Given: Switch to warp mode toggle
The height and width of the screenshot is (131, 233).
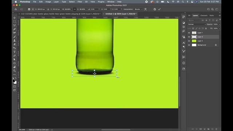Looking at the screenshot, I should (x=146, y=9).
